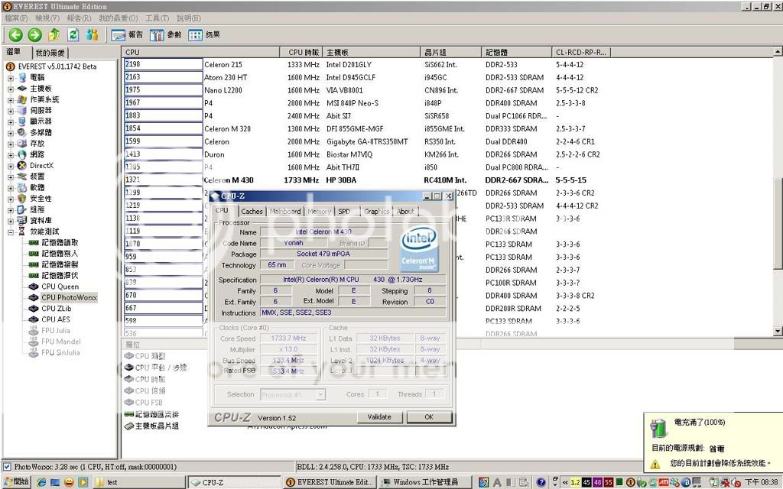
Task: Select the 網路 network tree item
Action: pos(37,154)
